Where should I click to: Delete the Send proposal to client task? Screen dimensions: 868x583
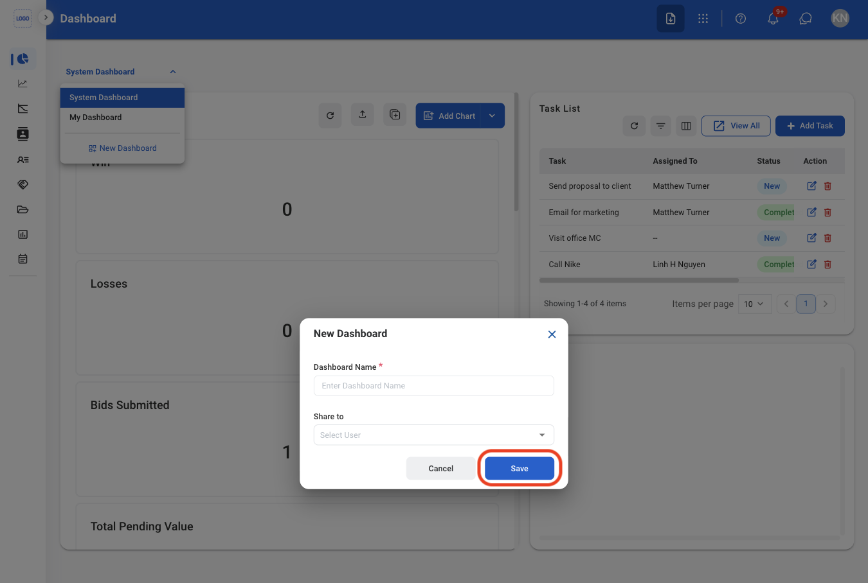tap(828, 186)
